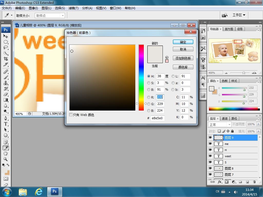Click the add layer style fx icon

(x=220, y=182)
